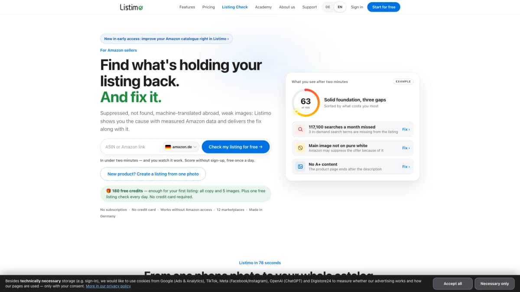Click 'Listimo in 78 seconds' text

pos(260,263)
